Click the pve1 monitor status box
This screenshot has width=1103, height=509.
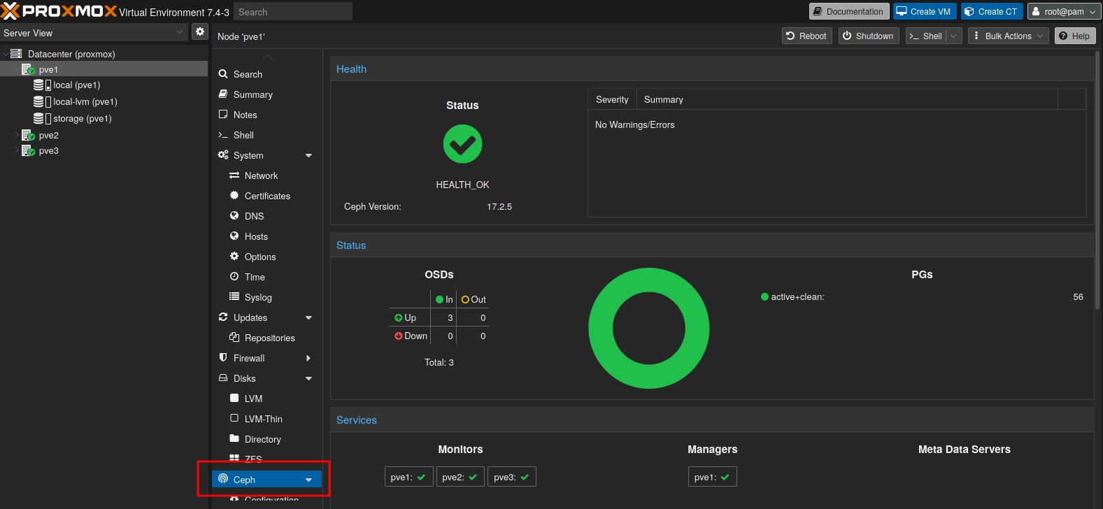click(x=409, y=477)
